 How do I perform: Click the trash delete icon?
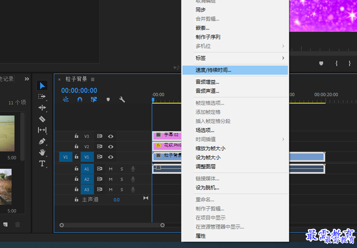click(x=17, y=224)
